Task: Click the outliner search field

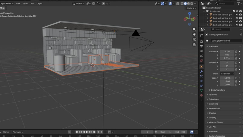Action: (225, 4)
